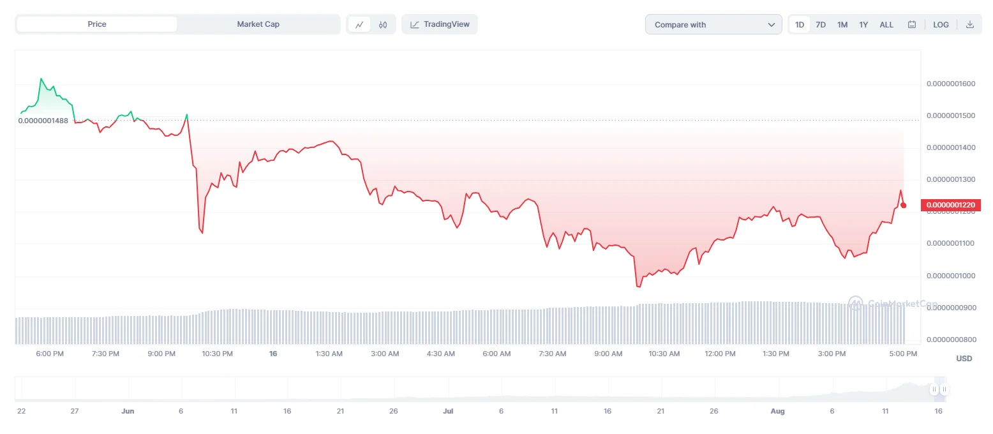Screen dimensions: 993x434
Task: Open the custom date range calendar
Action: [x=912, y=25]
